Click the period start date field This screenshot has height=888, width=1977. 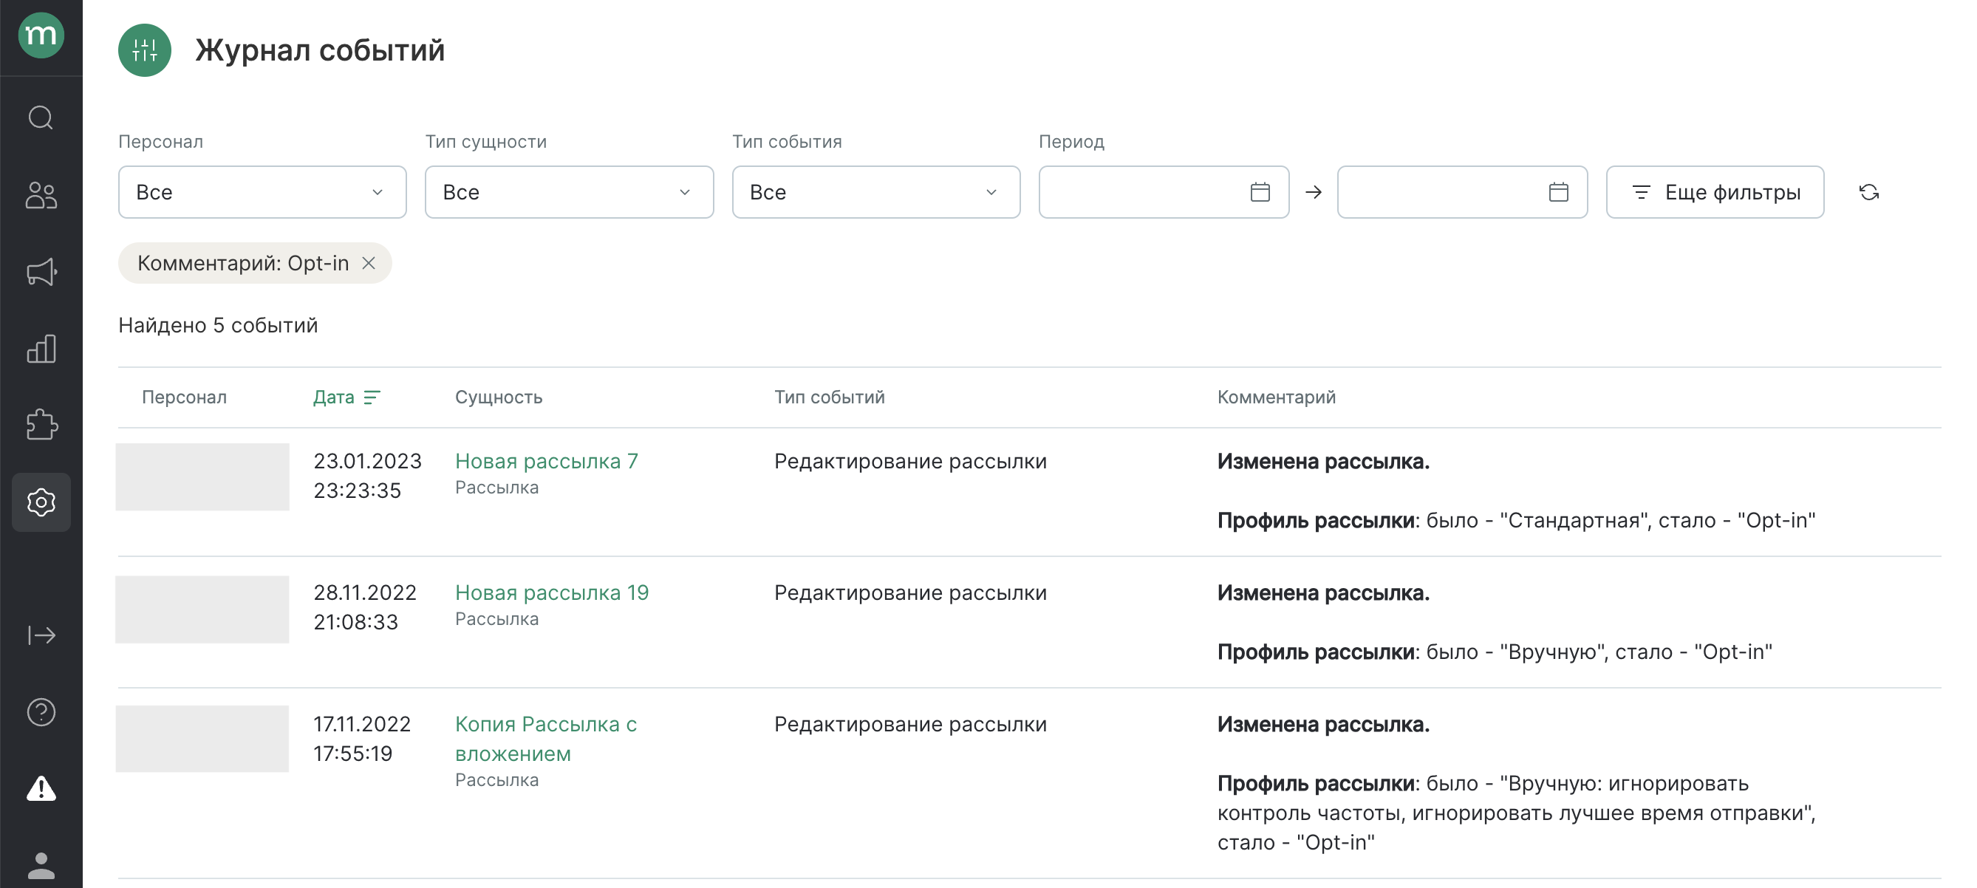(x=1164, y=192)
